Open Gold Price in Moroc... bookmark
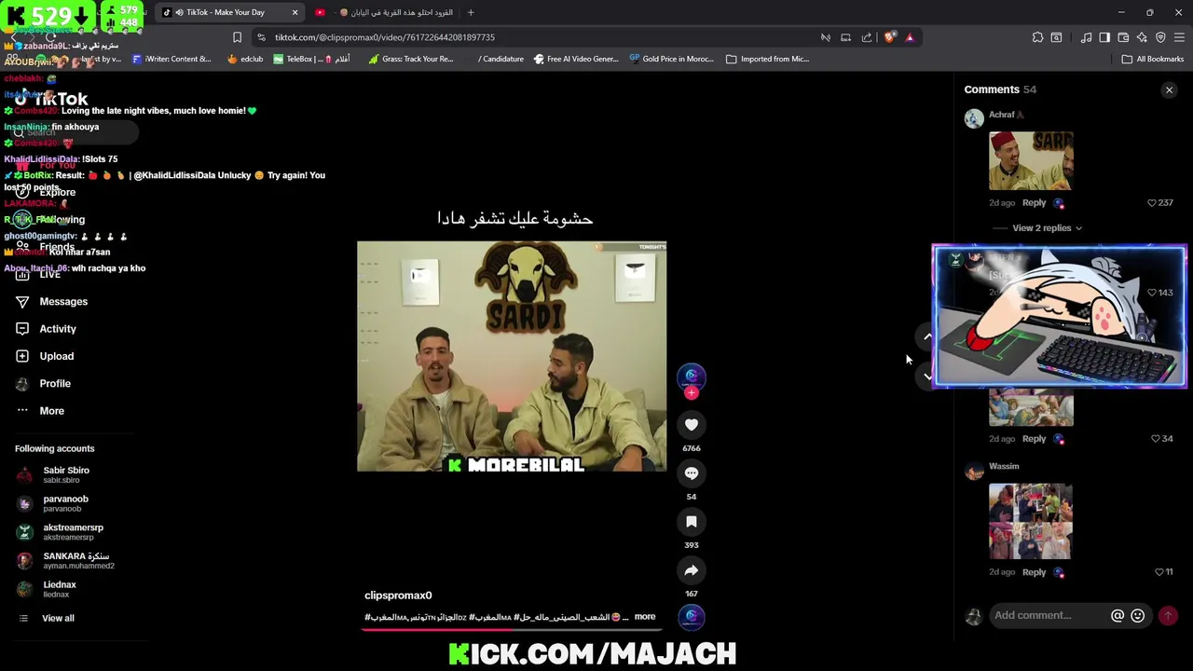1193x671 pixels. pos(671,59)
